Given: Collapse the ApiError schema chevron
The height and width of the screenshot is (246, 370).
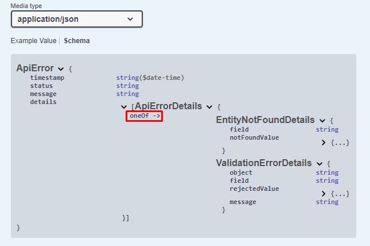Looking at the screenshot, I should pyautogui.click(x=61, y=69).
